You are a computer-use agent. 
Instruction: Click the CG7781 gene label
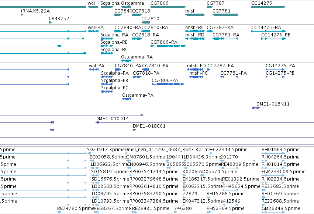click(221, 11)
